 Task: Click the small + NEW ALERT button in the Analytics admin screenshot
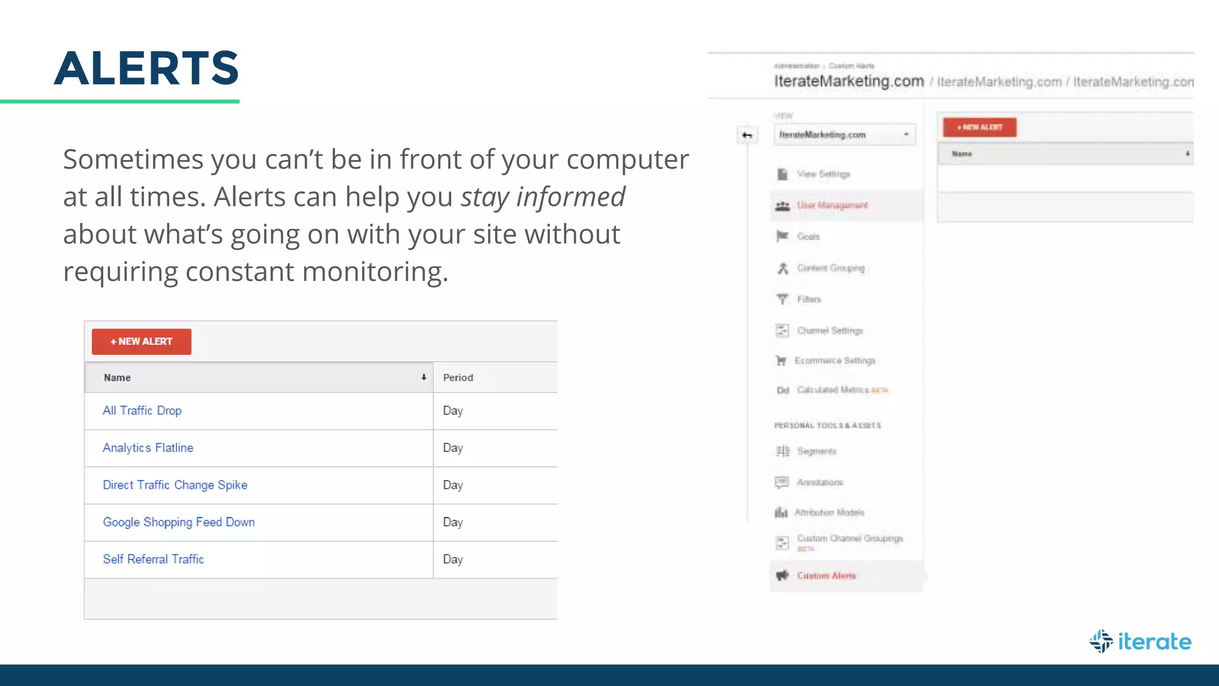(980, 127)
